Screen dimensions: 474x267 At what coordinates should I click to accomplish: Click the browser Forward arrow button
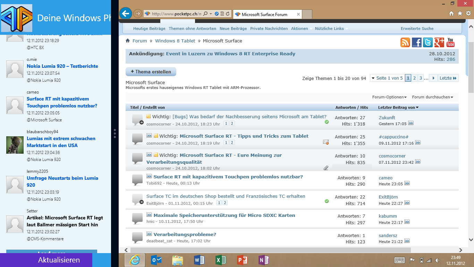(137, 14)
